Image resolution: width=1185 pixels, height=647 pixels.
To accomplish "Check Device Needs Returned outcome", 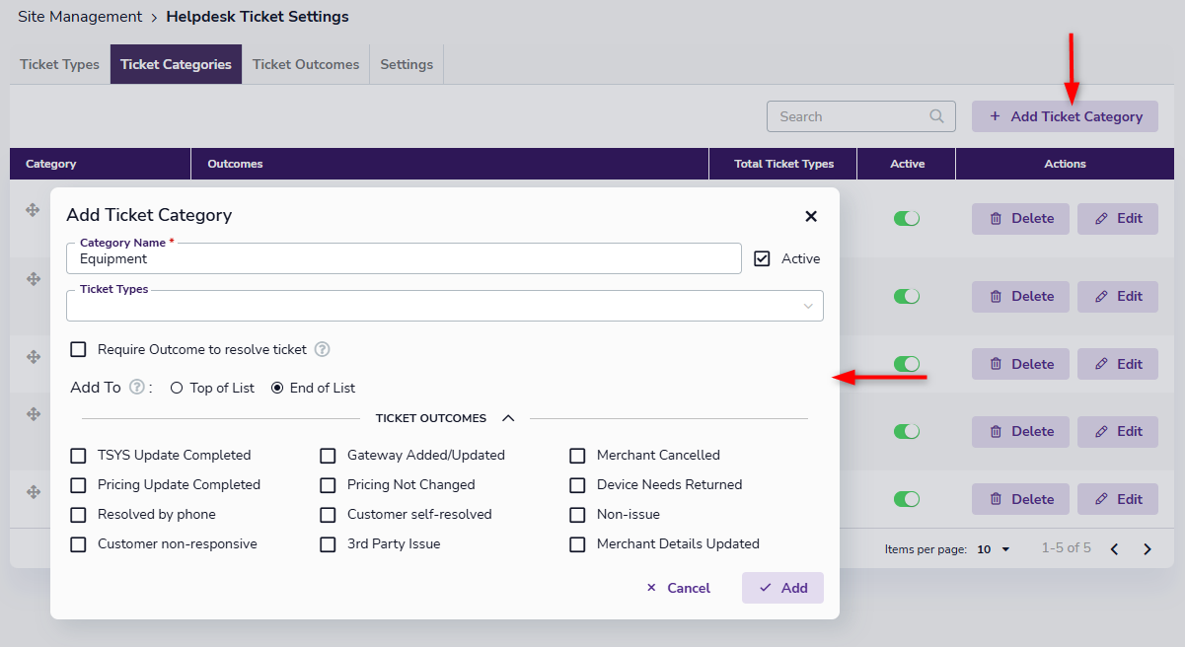I will coord(577,485).
